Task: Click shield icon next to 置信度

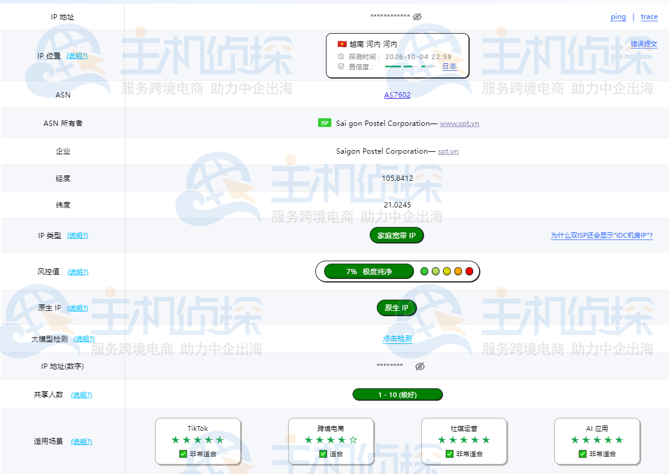Action: coord(341,67)
